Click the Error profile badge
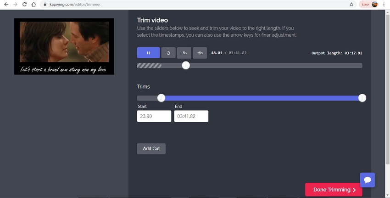The image size is (390, 198). pos(369,5)
